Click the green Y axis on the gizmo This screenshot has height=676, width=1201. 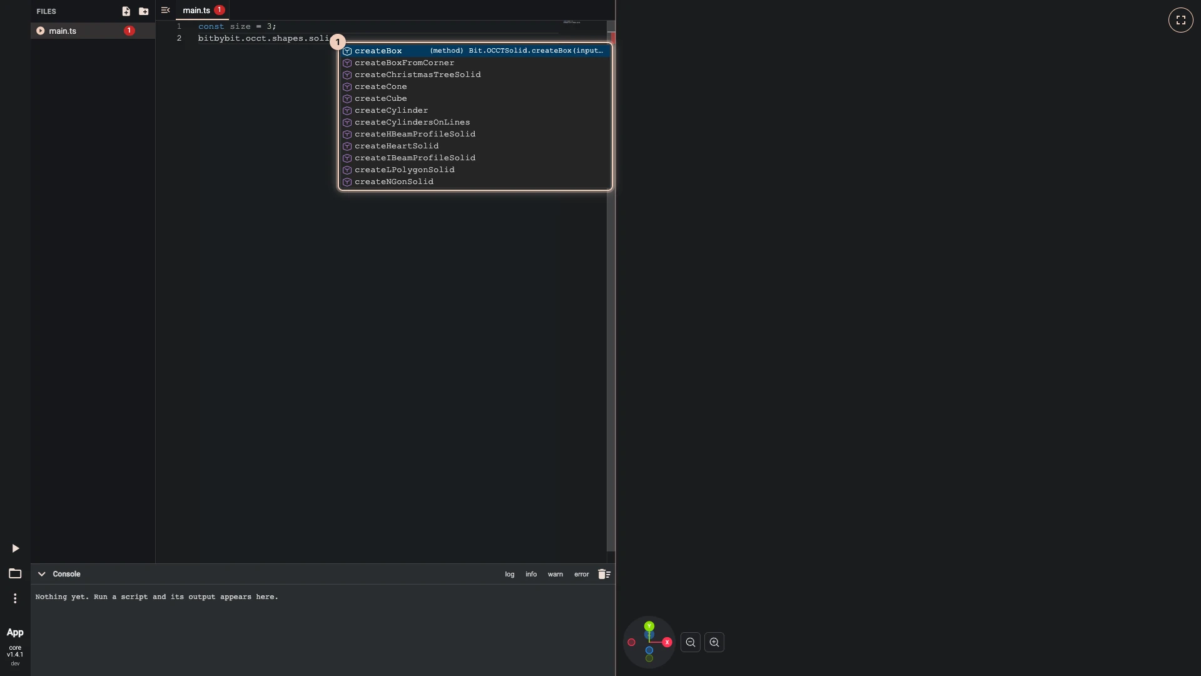[649, 626]
